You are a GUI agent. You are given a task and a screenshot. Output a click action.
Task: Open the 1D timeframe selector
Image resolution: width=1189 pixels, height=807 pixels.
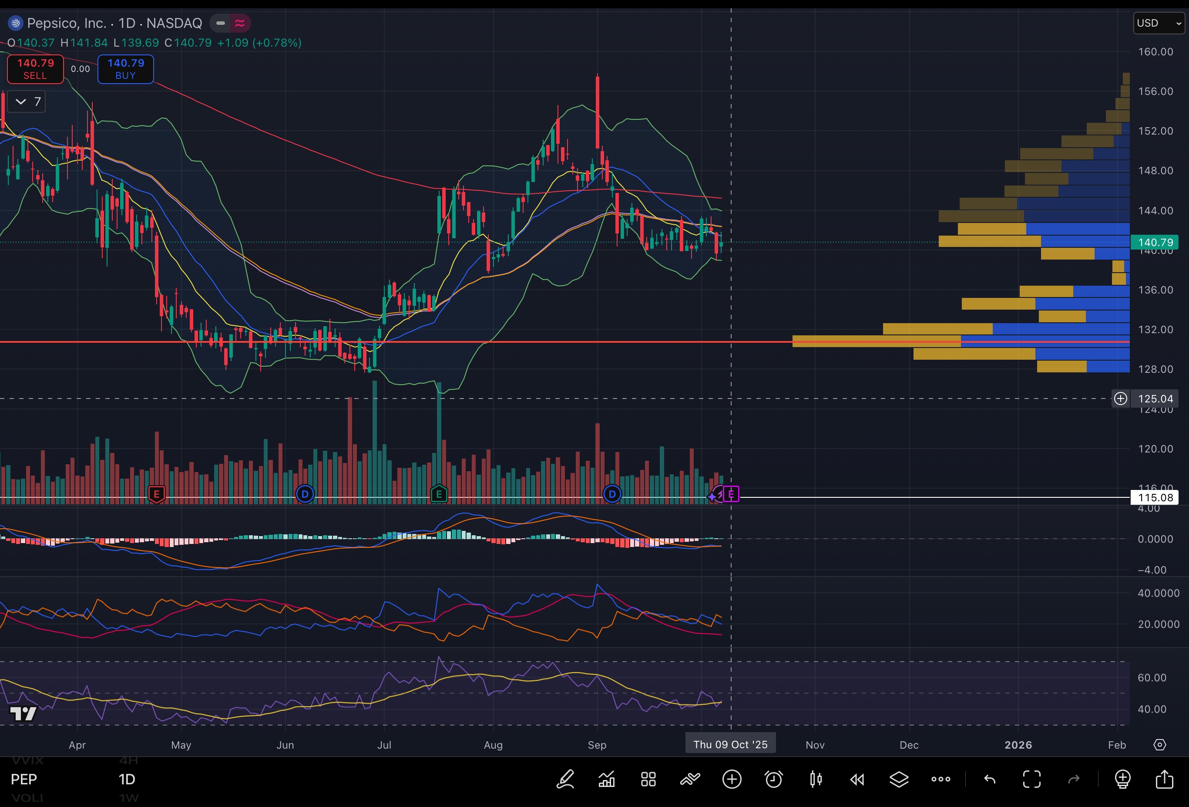click(x=127, y=780)
